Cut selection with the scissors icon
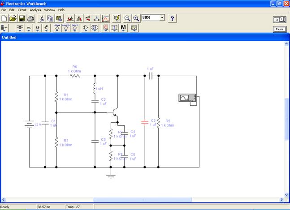The width and height of the screenshot is (290, 210). click(42, 18)
